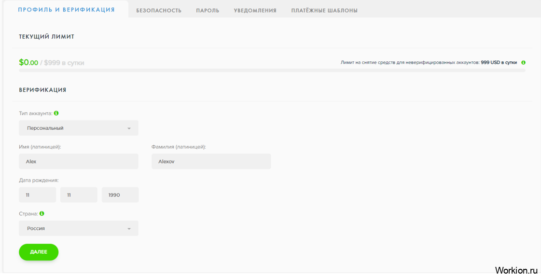Select the Профиль и верификация tab
Screen dimensions: 541x277
pyautogui.click(x=66, y=10)
